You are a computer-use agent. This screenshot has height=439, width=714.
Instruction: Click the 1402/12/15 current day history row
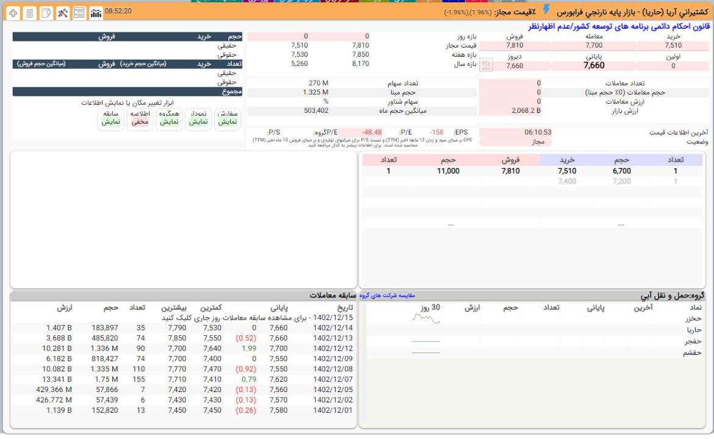256,318
